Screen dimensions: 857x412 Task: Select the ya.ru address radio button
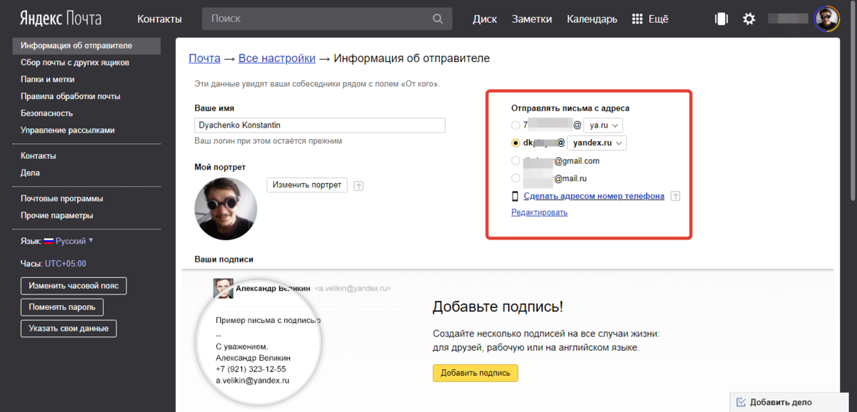(x=514, y=125)
